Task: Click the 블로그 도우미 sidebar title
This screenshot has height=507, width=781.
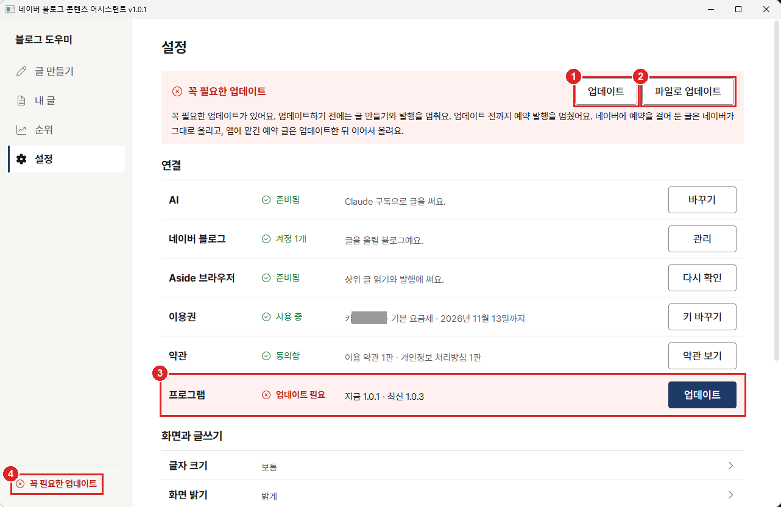Action: 44,40
